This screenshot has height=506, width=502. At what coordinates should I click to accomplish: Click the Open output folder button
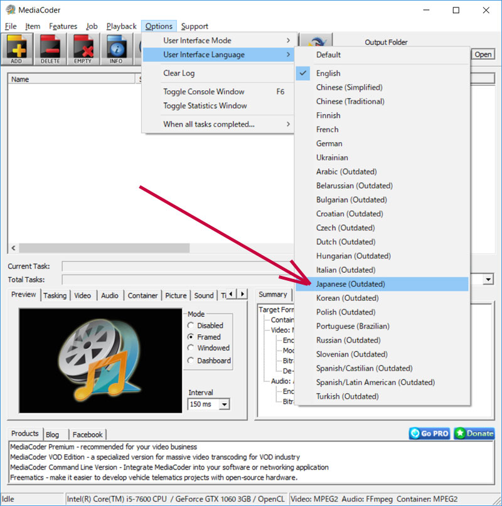[483, 55]
